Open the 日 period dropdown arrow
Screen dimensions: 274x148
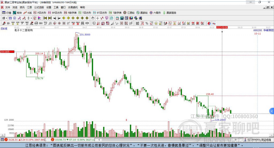6,18
